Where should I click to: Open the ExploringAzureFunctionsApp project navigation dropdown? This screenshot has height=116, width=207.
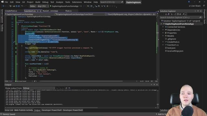pyautogui.click(x=30, y=14)
